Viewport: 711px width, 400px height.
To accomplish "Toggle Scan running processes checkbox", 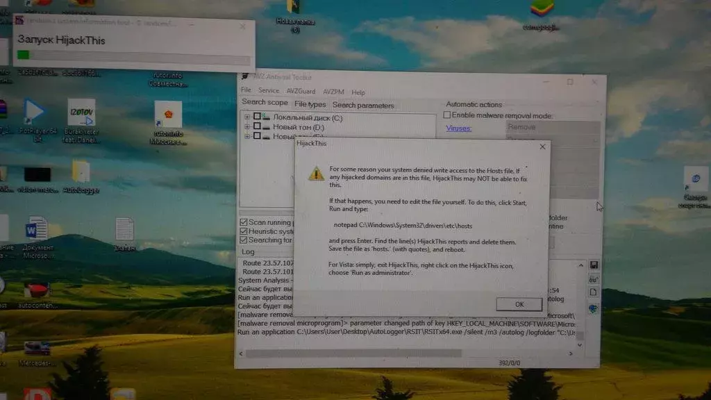I will point(244,222).
